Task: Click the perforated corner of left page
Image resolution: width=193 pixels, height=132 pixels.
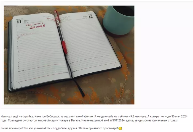Action: tap(17, 84)
